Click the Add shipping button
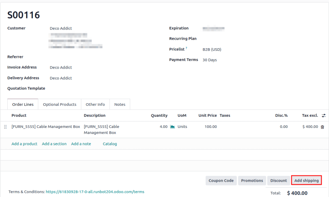 [x=306, y=181]
